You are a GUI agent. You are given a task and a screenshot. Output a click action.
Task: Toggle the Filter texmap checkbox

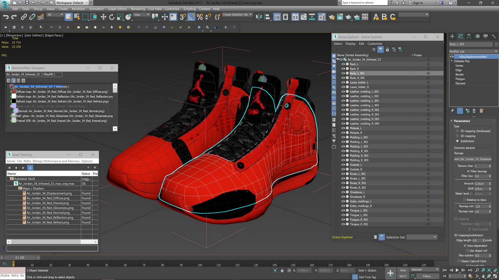coord(468,171)
